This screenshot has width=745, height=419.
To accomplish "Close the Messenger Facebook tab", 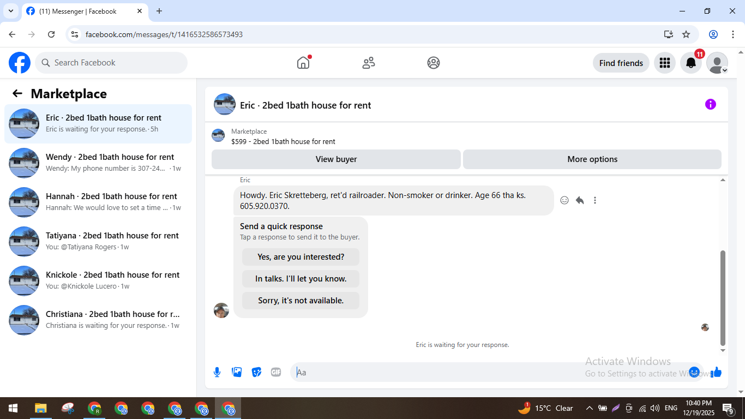I will pyautogui.click(x=140, y=11).
